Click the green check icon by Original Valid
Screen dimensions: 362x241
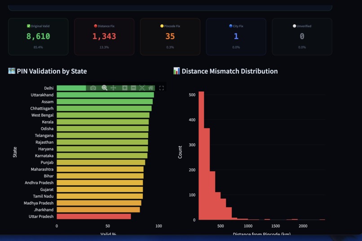point(29,26)
